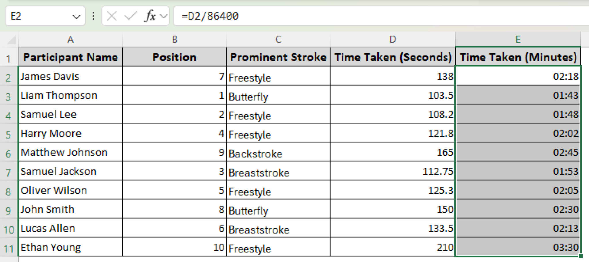Click the Enter checkmark icon in formula bar
Image resolution: width=589 pixels, height=262 pixels.
pos(131,16)
